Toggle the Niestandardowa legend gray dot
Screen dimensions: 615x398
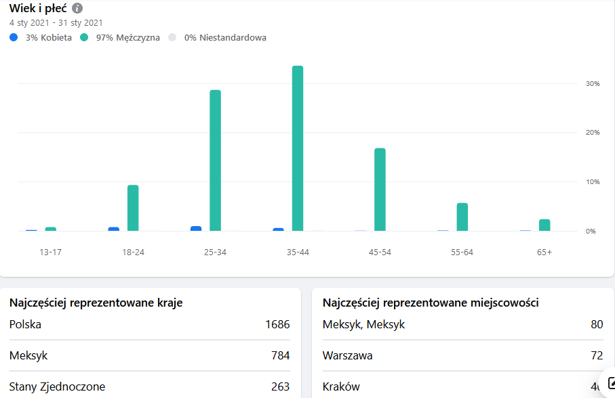(172, 37)
